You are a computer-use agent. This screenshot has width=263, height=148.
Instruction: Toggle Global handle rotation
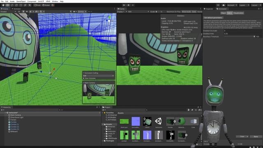coord(46,5)
